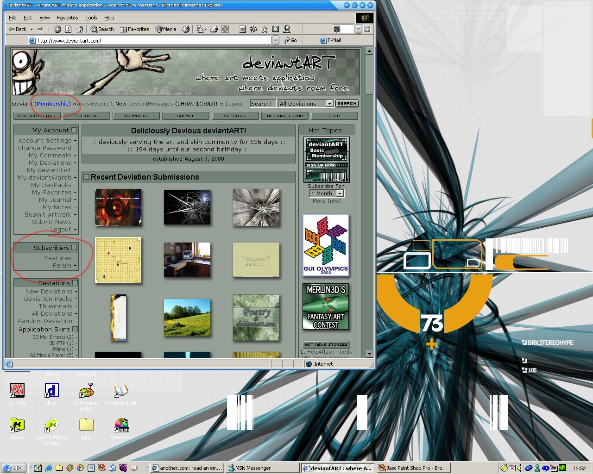Go to Home via house icon
593x474 pixels.
point(80,29)
